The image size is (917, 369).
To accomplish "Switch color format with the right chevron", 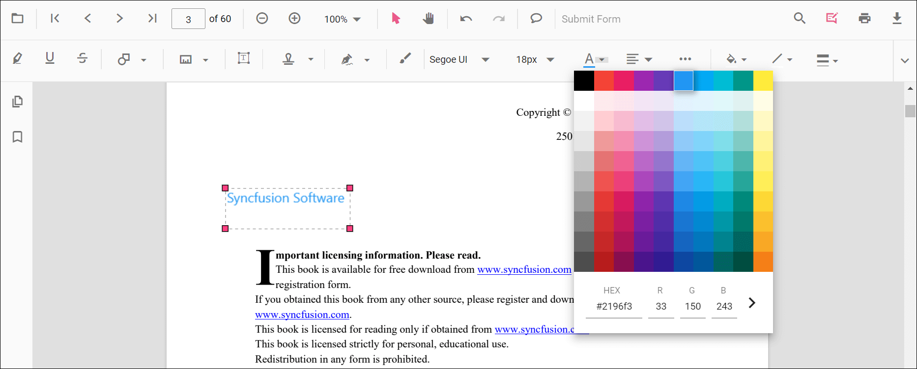I will click(752, 303).
